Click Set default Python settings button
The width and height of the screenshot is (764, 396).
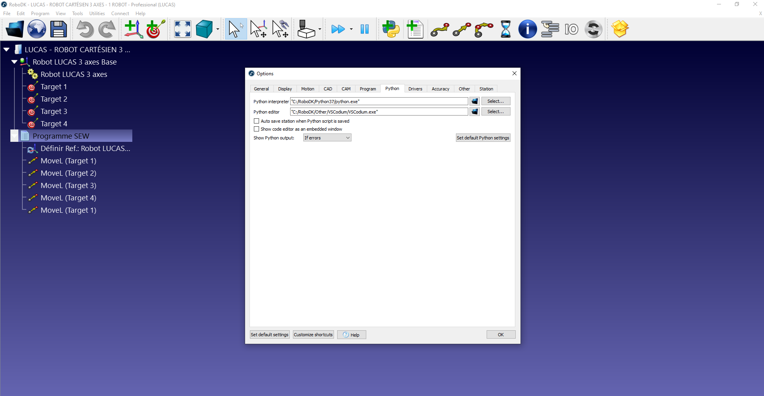[x=483, y=138]
